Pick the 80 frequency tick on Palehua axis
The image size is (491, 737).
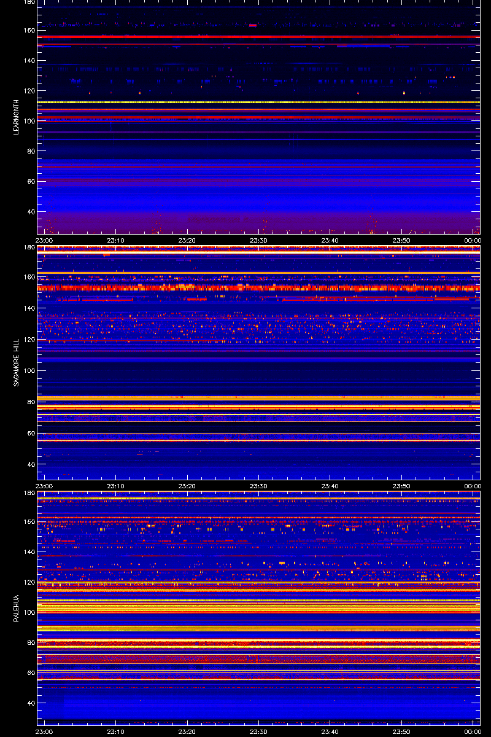31,642
